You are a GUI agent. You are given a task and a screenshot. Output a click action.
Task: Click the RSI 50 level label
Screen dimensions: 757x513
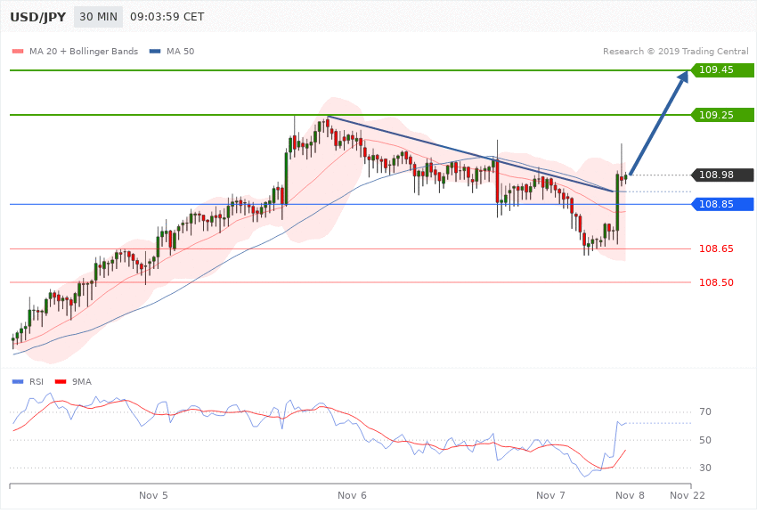pyautogui.click(x=705, y=440)
